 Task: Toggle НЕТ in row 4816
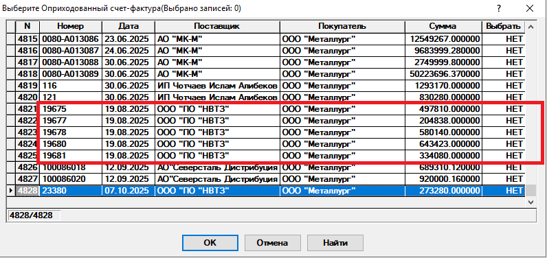point(504,51)
